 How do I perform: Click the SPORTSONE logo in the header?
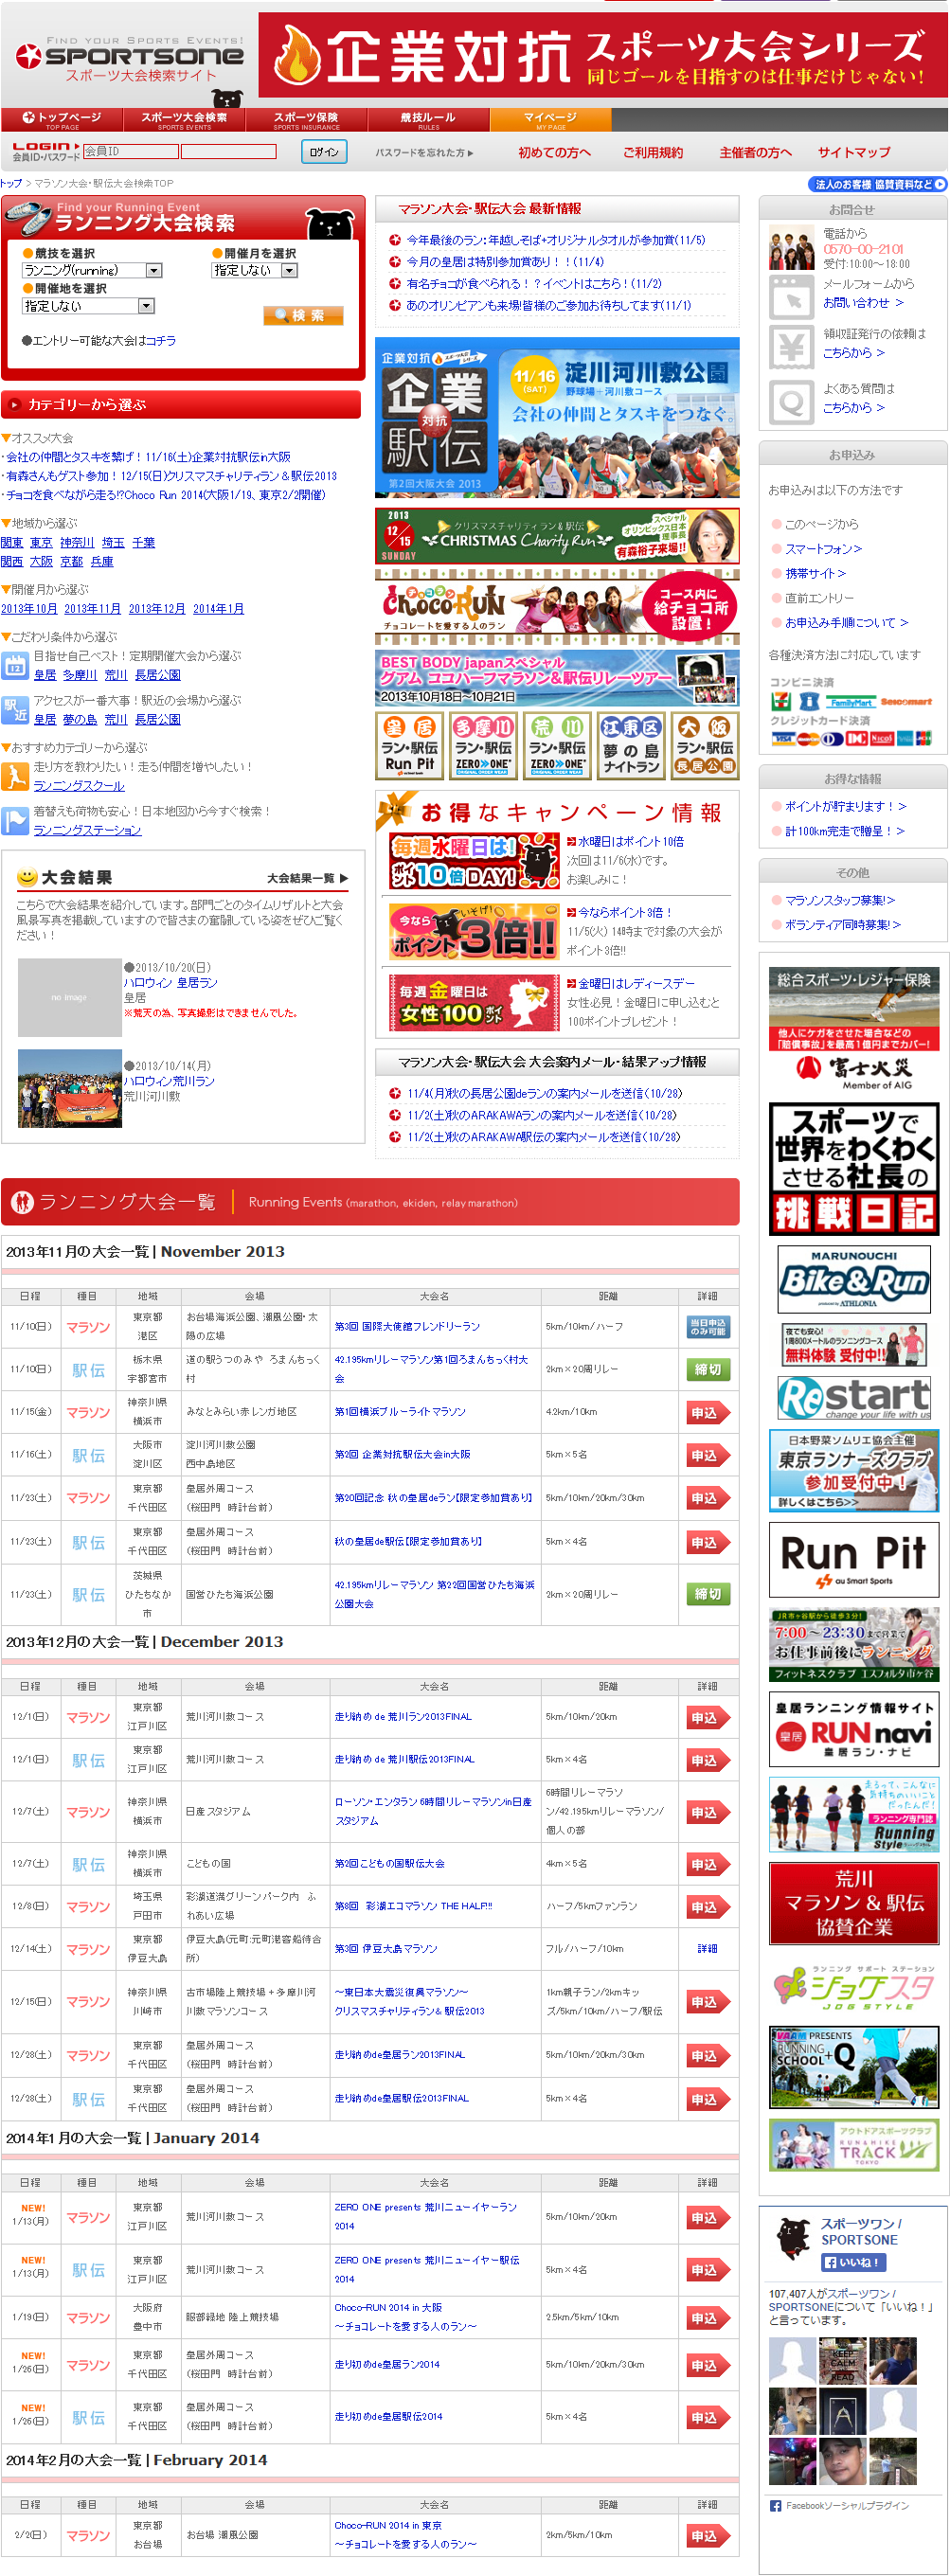click(x=130, y=60)
